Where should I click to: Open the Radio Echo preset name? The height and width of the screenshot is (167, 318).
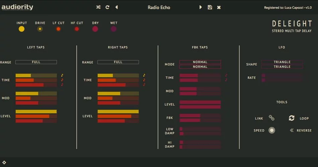[159, 7]
